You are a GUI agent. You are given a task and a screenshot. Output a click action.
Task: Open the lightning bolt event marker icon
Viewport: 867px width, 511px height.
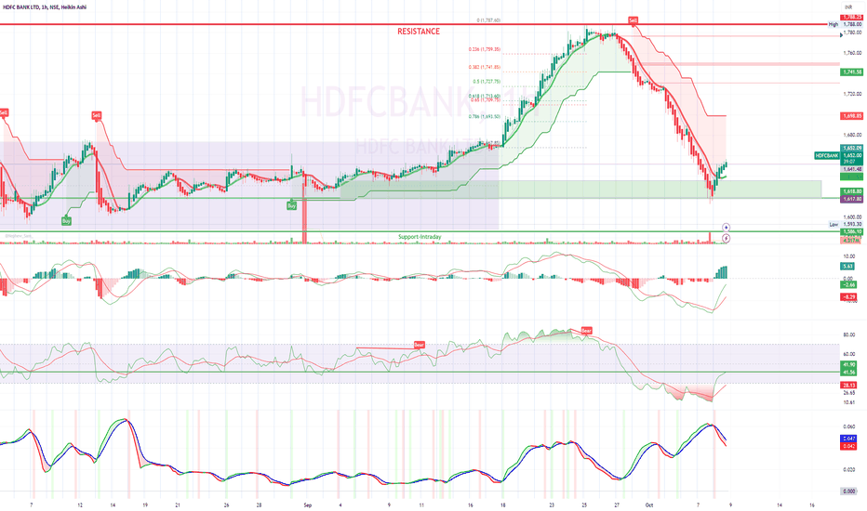pos(726,238)
